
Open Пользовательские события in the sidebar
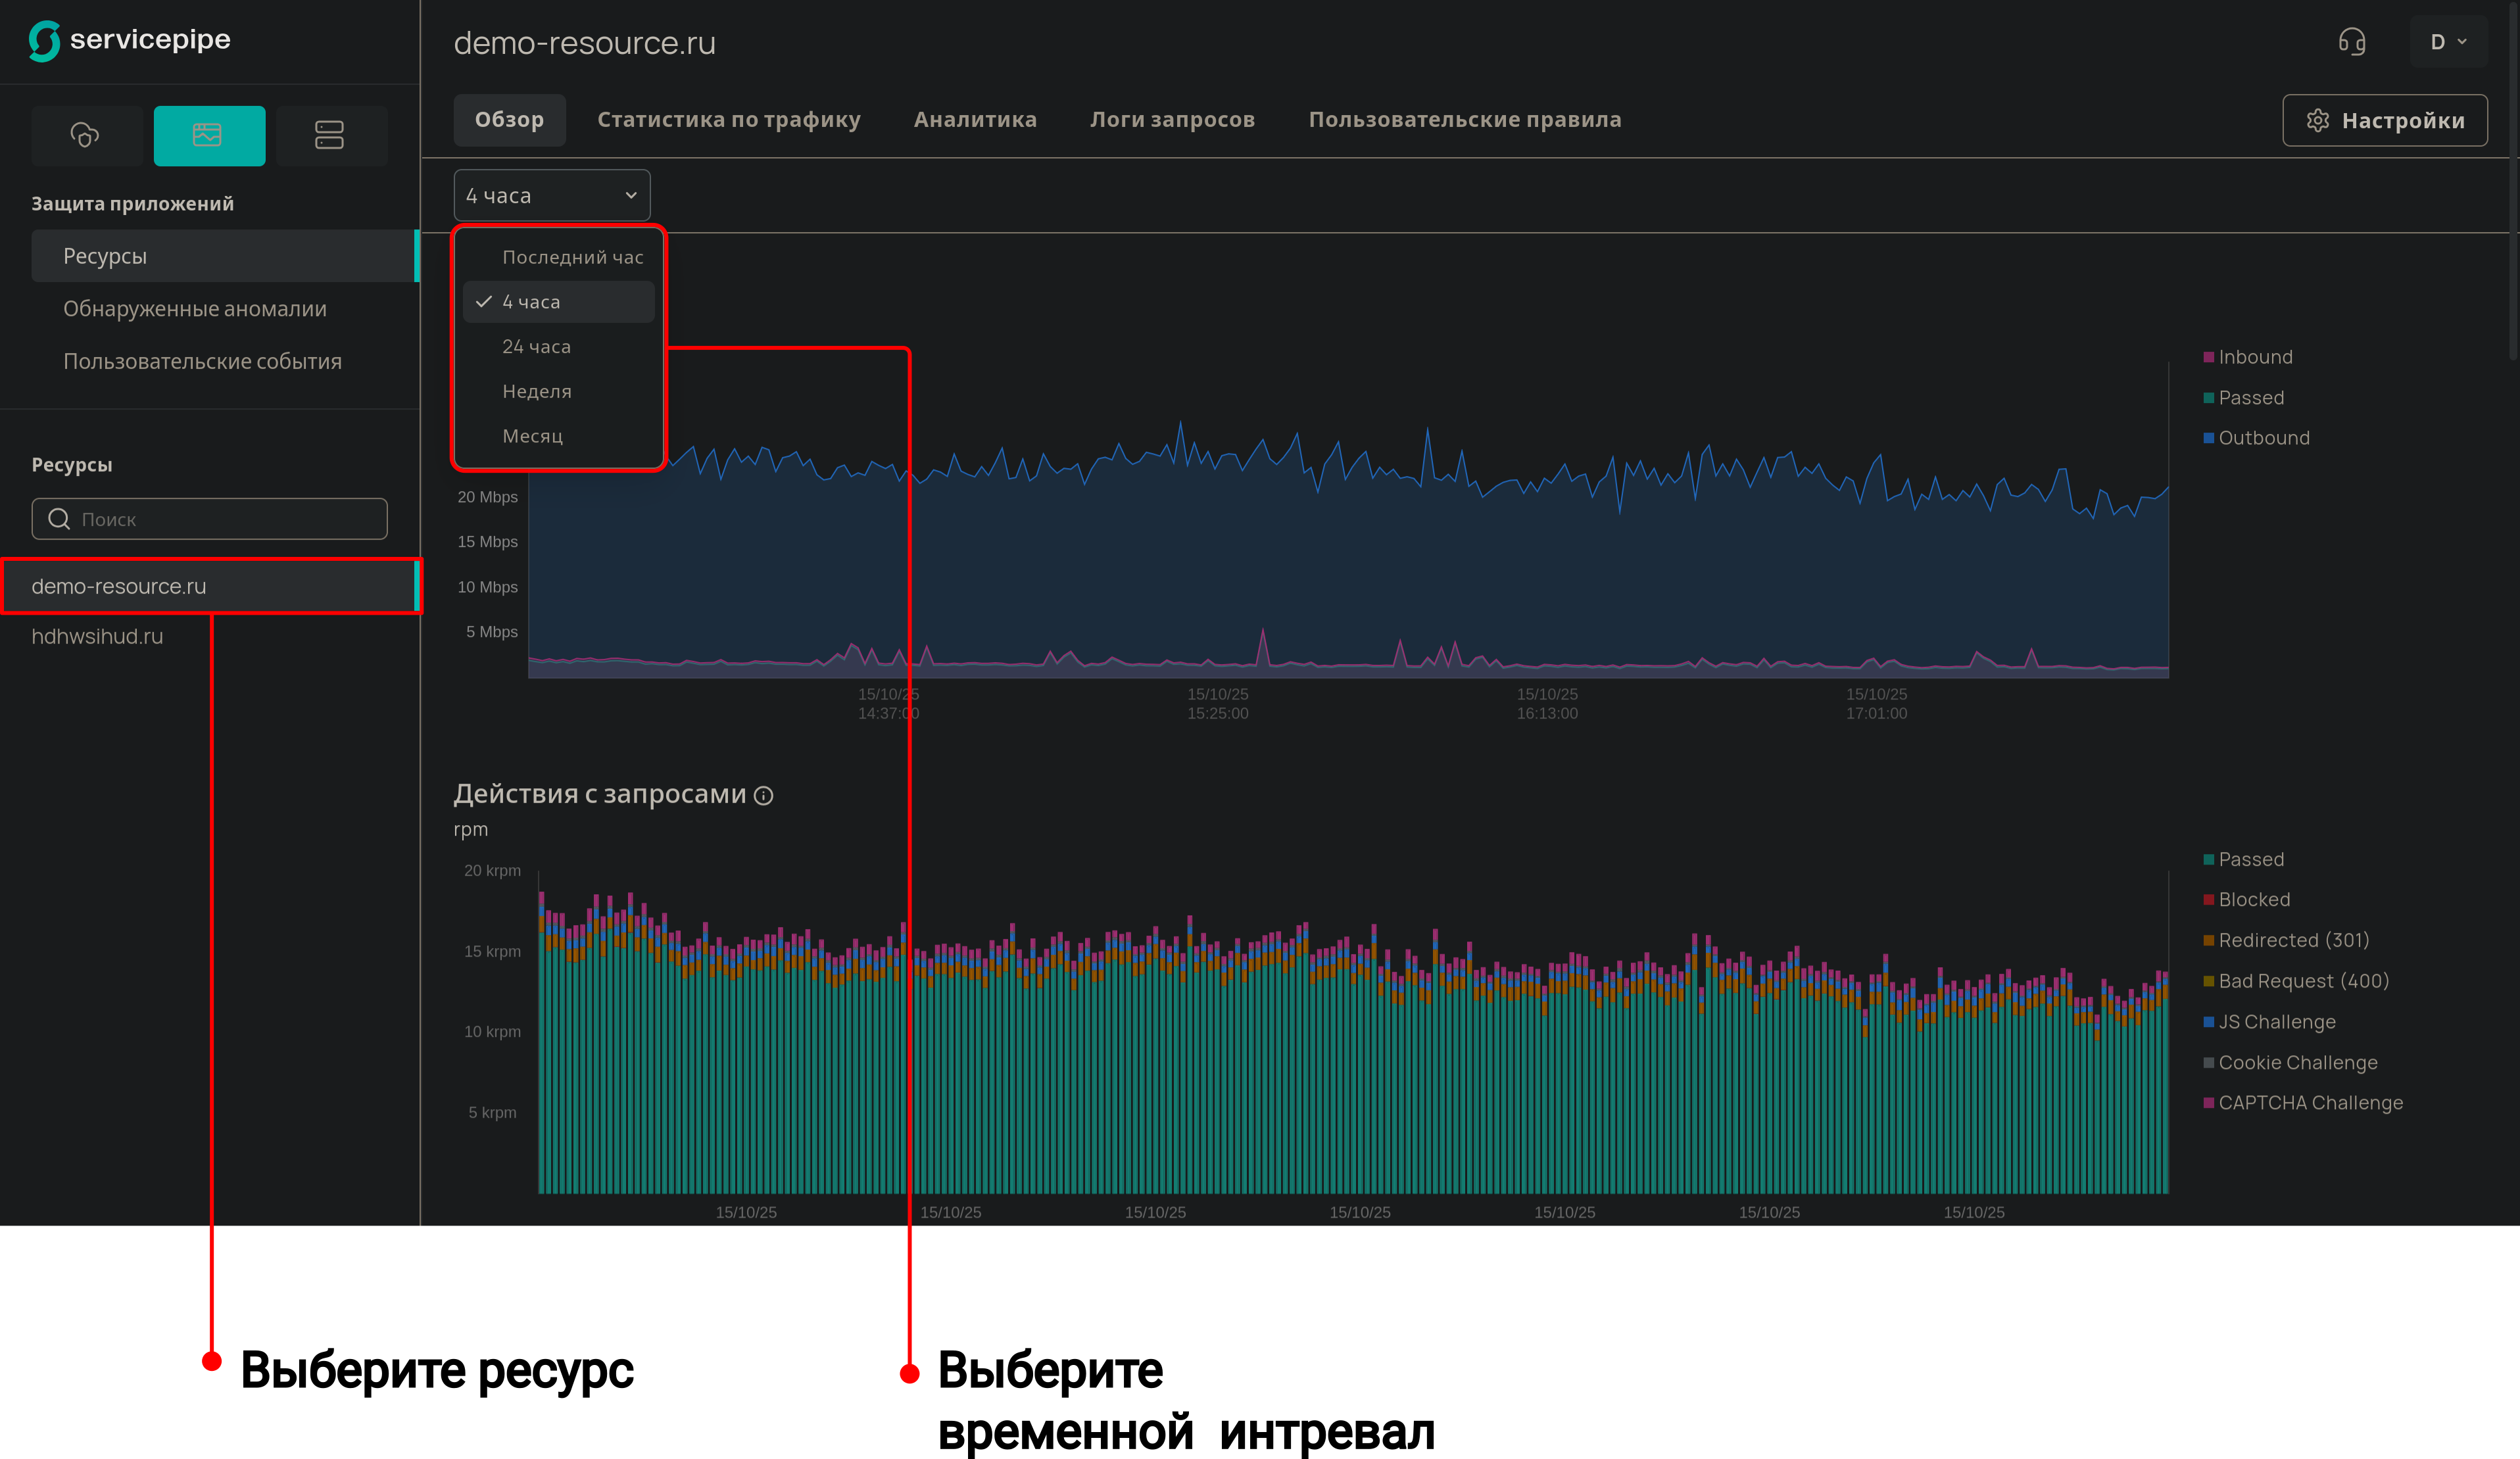tap(203, 361)
